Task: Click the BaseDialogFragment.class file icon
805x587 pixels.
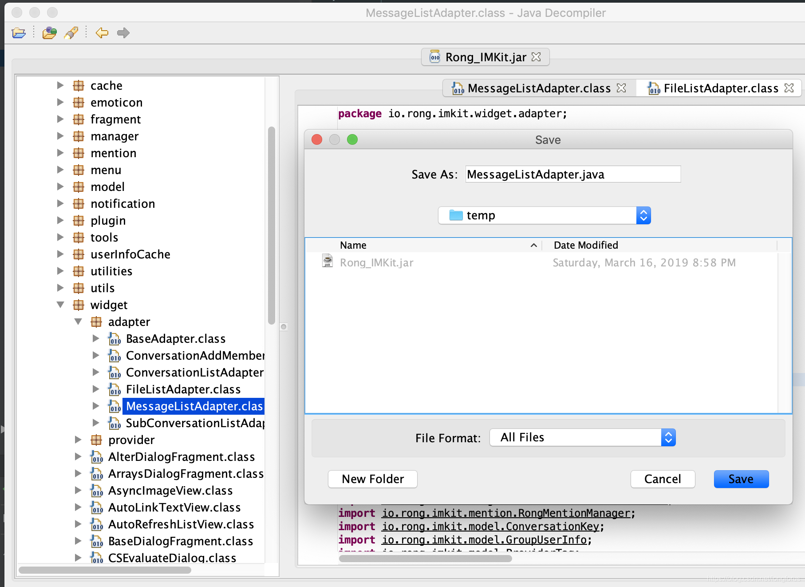Action: [96, 541]
